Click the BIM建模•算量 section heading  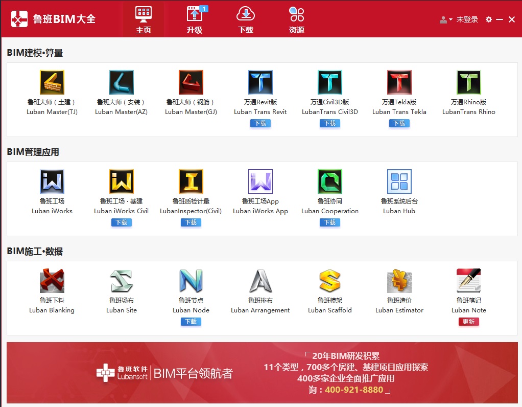pos(35,53)
